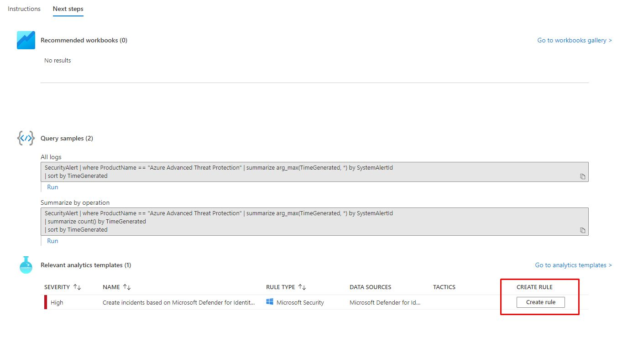Sort templates by the Severity column arrows
Screen dimensions: 617x342
point(77,287)
